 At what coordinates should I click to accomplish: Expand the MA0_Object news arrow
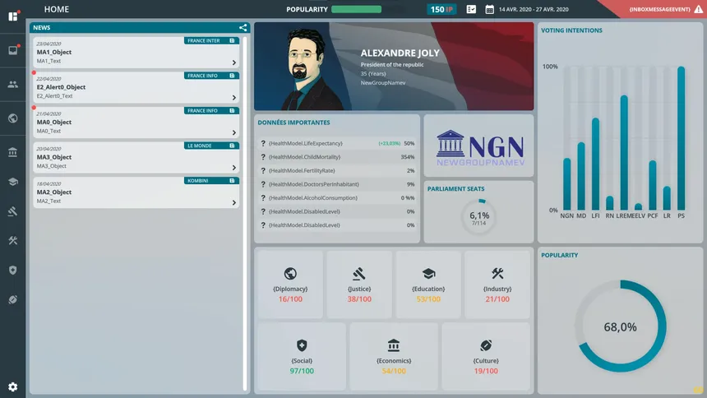click(x=234, y=132)
